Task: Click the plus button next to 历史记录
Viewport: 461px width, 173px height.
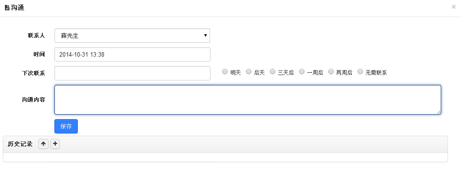Action: (55, 144)
